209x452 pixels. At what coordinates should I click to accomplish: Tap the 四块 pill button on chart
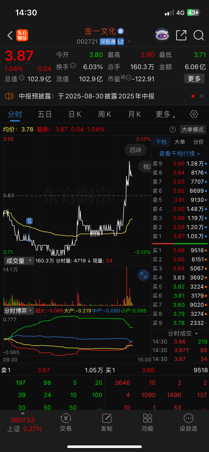coord(136,150)
